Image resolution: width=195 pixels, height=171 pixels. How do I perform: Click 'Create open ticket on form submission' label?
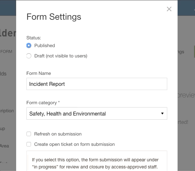(x=74, y=144)
